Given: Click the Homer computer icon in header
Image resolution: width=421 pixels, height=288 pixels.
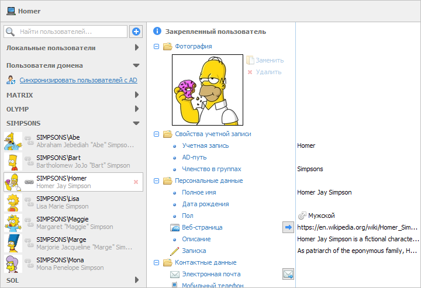Looking at the screenshot, I should click(11, 11).
